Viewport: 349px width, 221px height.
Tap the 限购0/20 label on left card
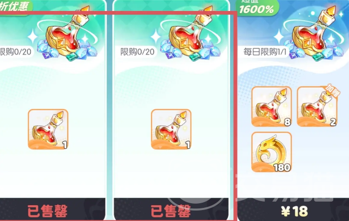pyautogui.click(x=16, y=52)
